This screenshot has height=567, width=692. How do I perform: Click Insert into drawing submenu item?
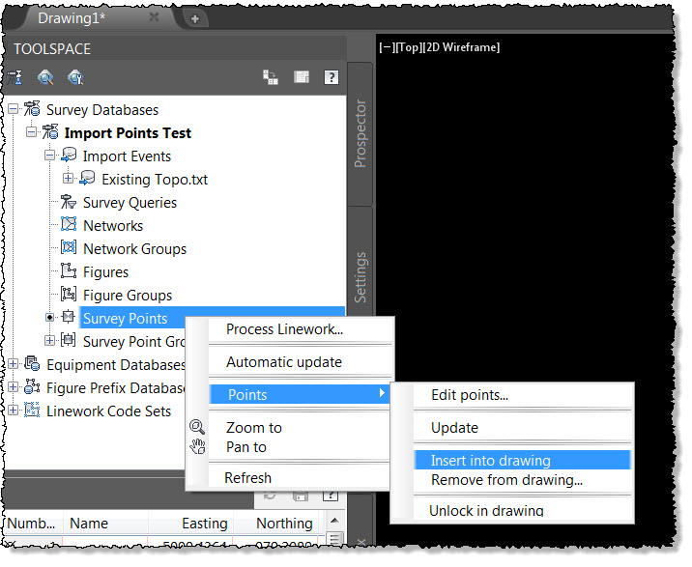523,460
